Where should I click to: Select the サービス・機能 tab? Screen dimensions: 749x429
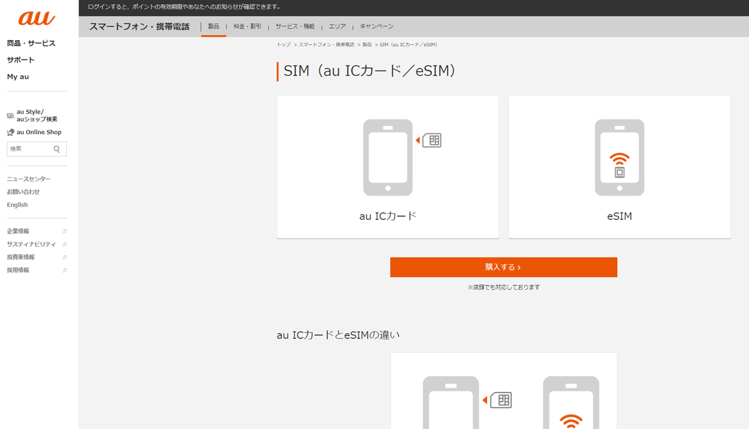(x=295, y=26)
